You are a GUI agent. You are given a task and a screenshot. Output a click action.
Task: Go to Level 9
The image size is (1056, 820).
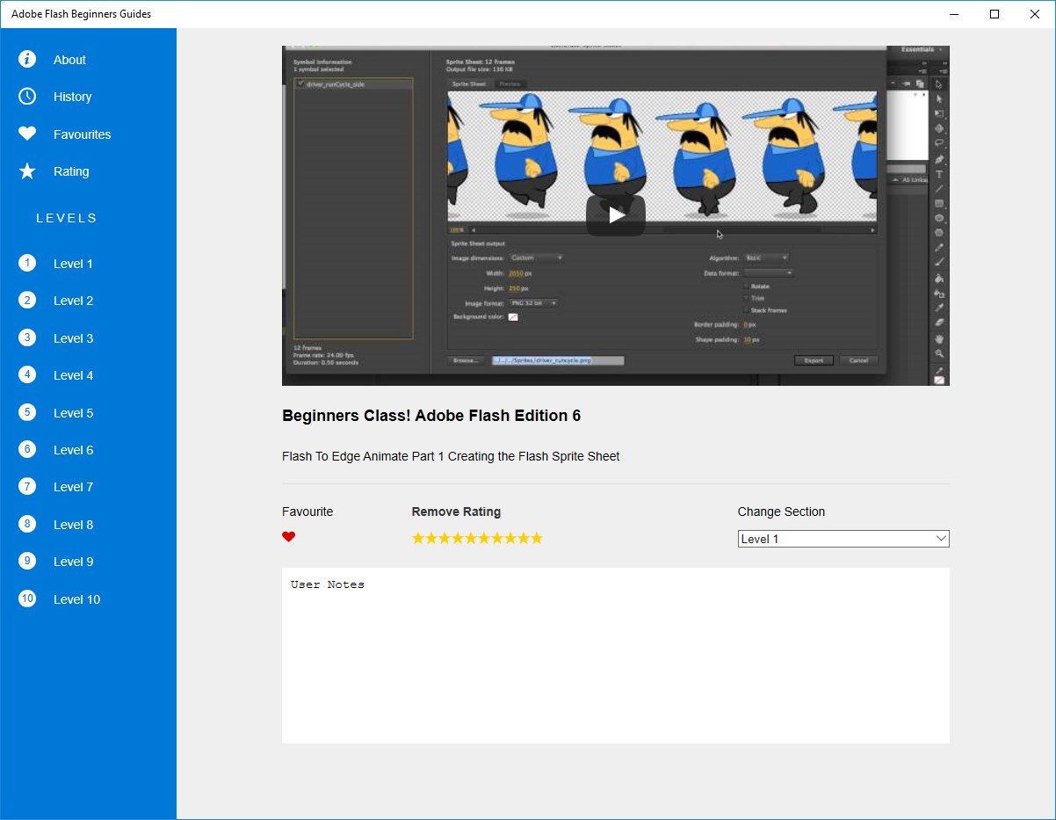(73, 562)
